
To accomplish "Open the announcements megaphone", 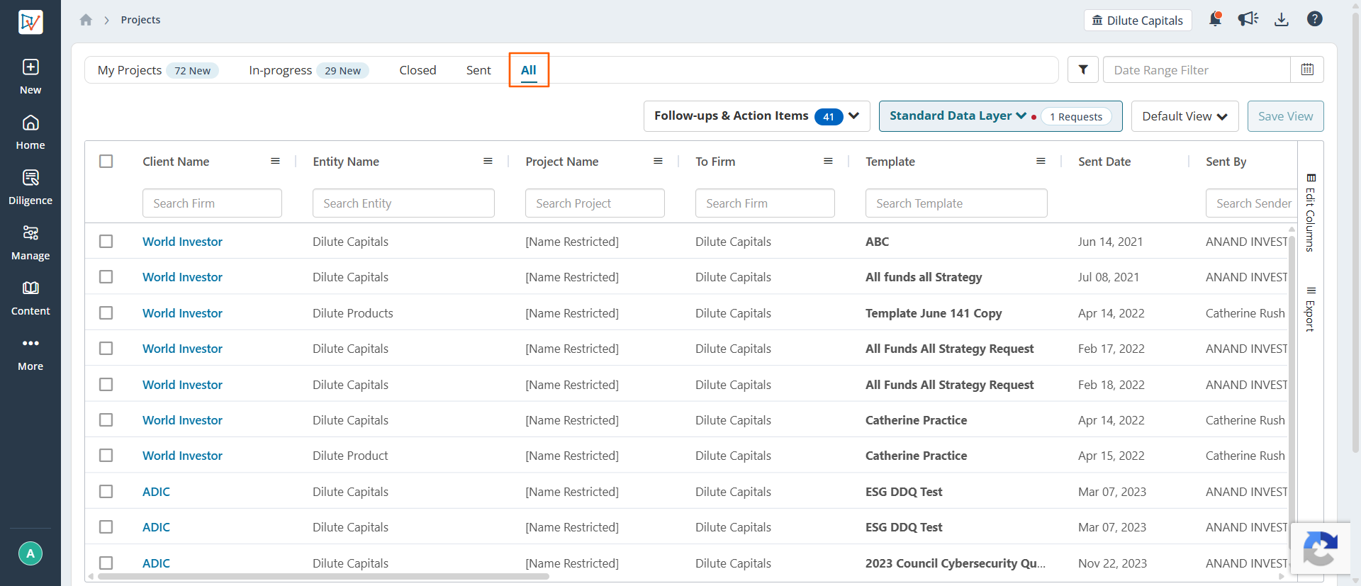I will click(1248, 19).
